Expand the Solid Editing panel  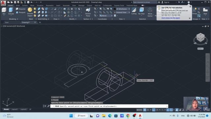[x=43, y=19]
